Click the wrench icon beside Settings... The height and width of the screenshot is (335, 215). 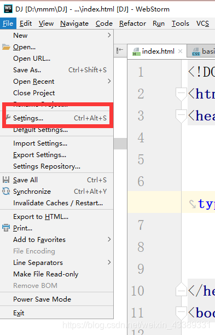click(8, 117)
